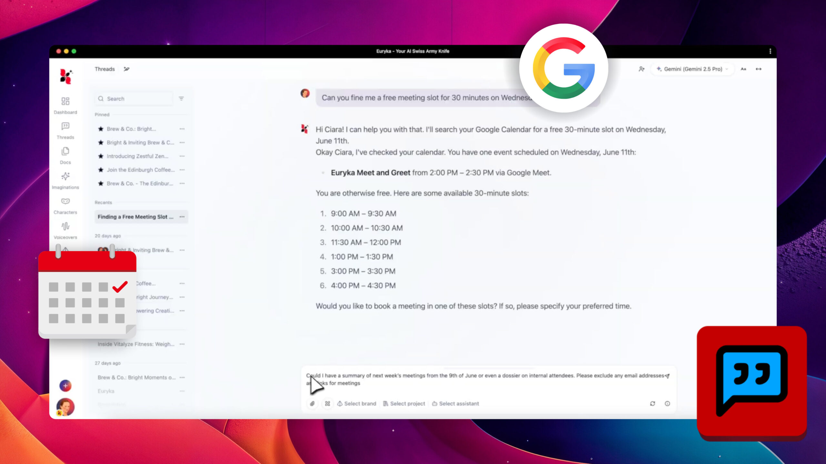Open options for Finding a Free Meeting Slot
This screenshot has height=464, width=826.
click(x=182, y=217)
